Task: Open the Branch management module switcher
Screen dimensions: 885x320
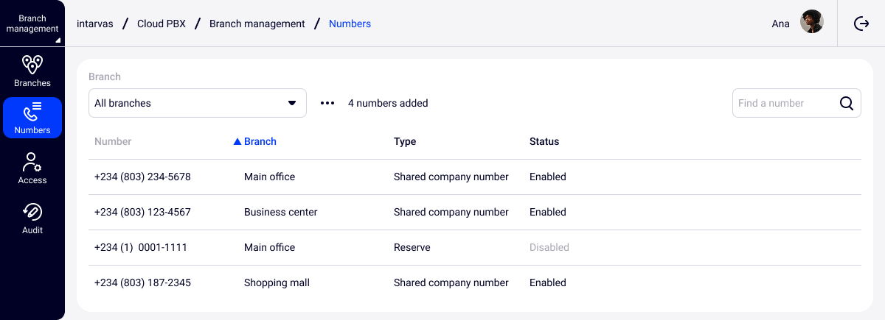Action: click(32, 24)
